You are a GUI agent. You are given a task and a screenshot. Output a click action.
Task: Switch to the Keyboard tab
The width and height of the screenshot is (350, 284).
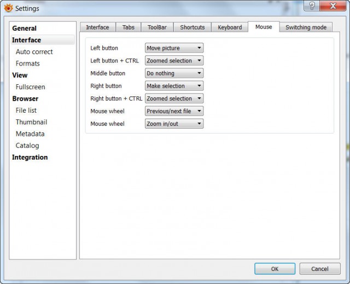[230, 27]
